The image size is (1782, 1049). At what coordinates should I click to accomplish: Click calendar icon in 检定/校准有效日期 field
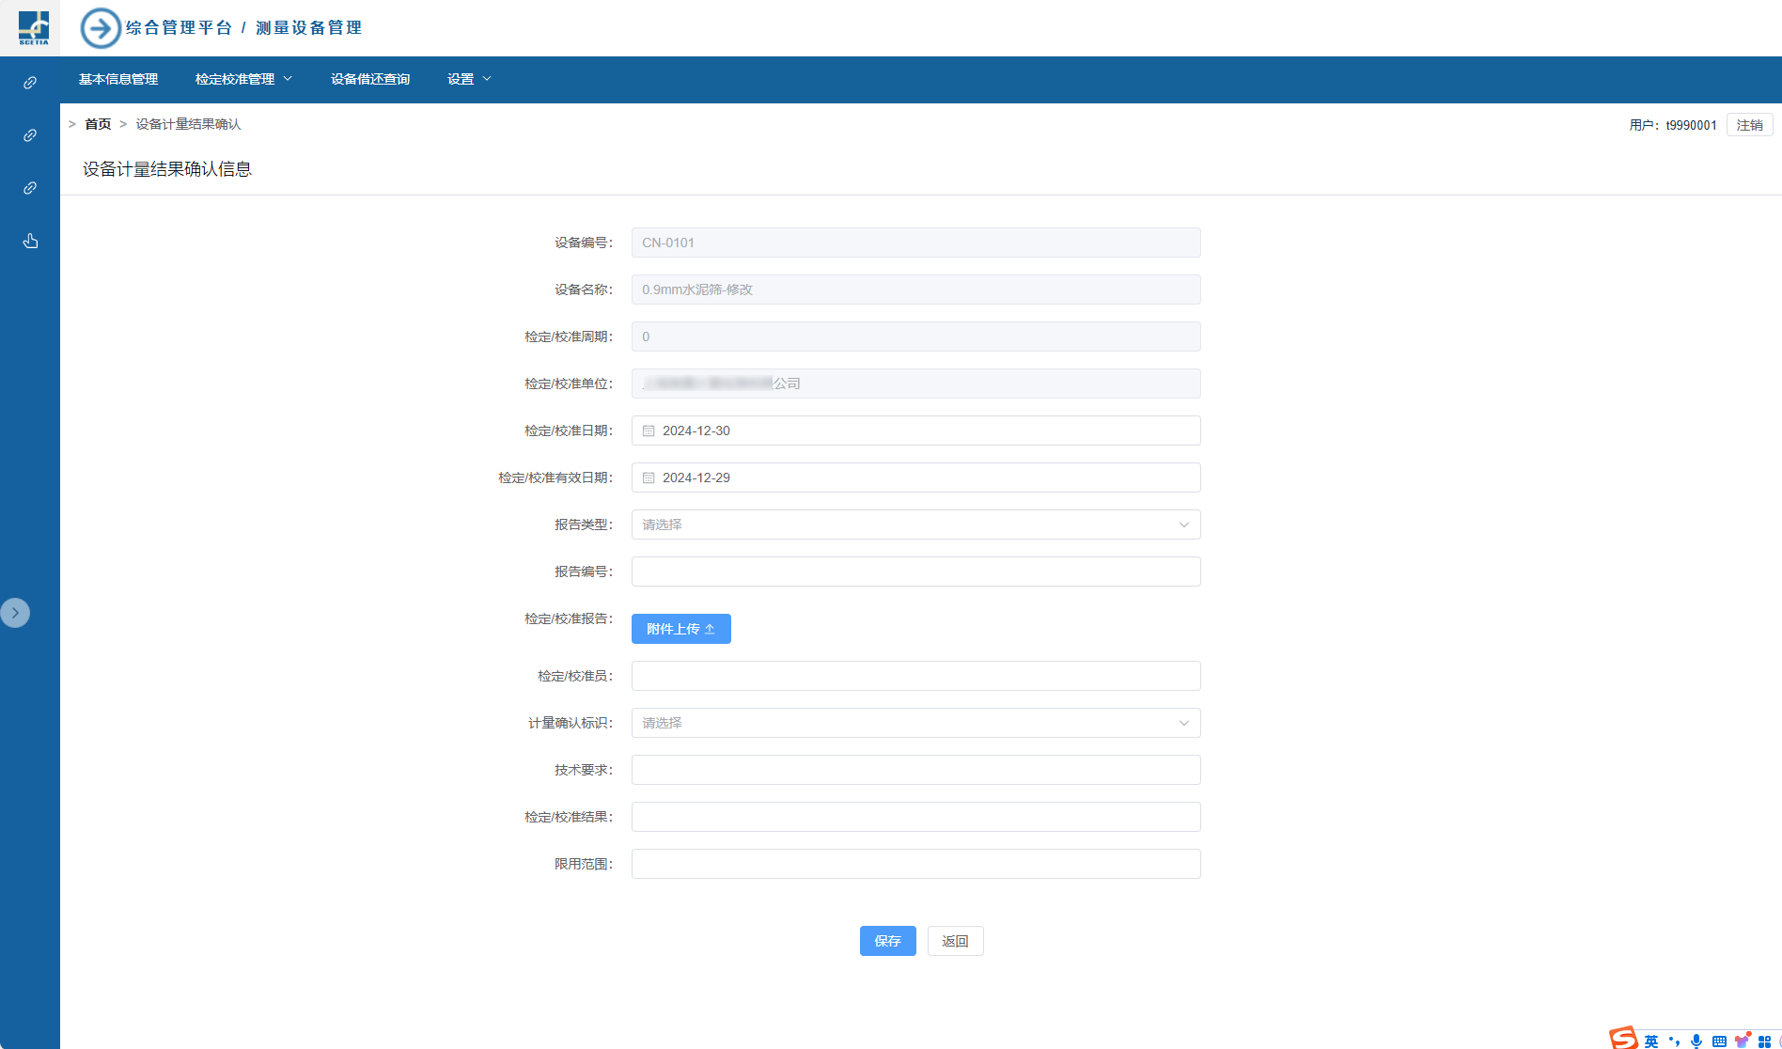pos(649,478)
